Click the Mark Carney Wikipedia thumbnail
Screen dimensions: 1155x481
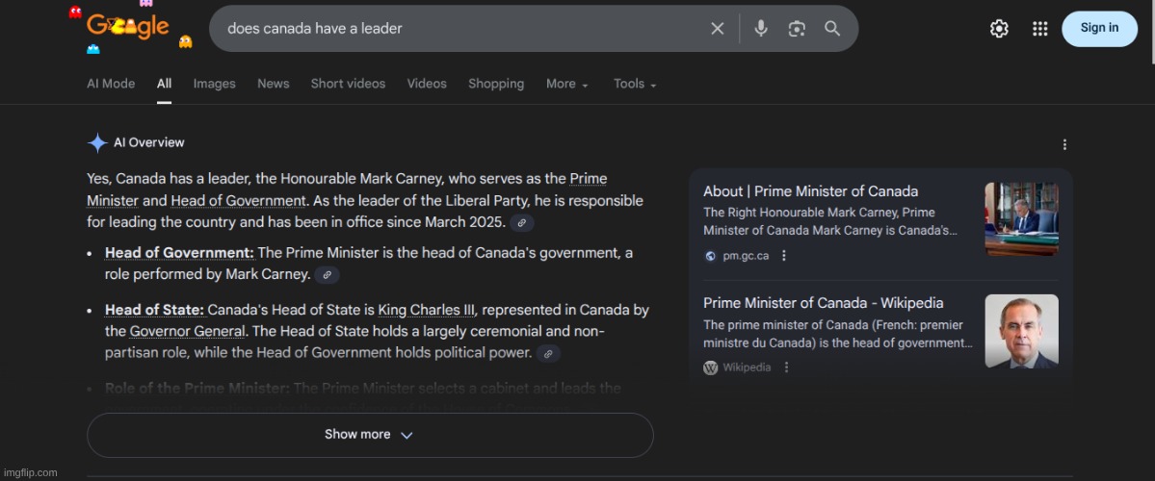click(1021, 331)
